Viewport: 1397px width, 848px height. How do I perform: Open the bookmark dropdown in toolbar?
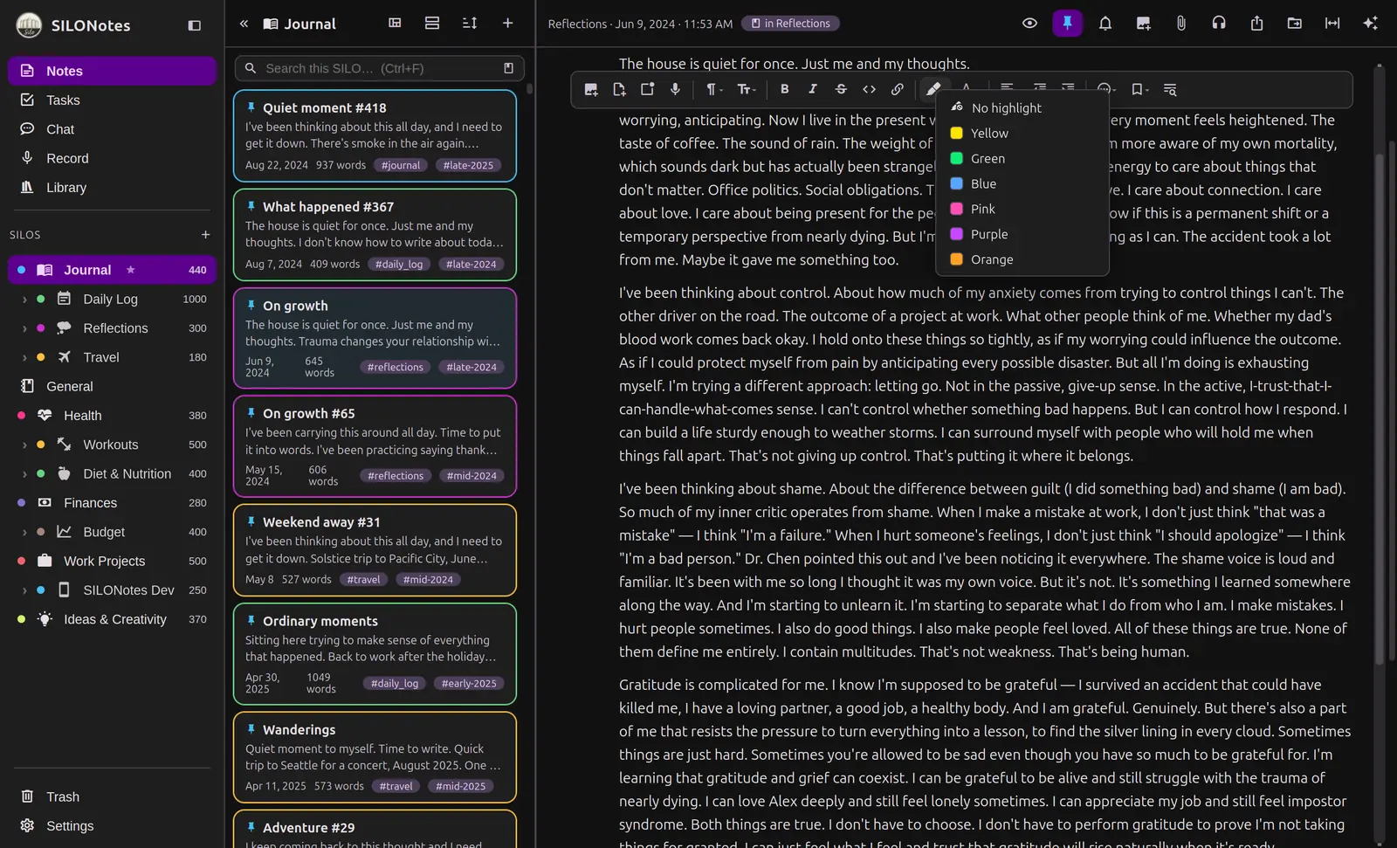click(1139, 89)
